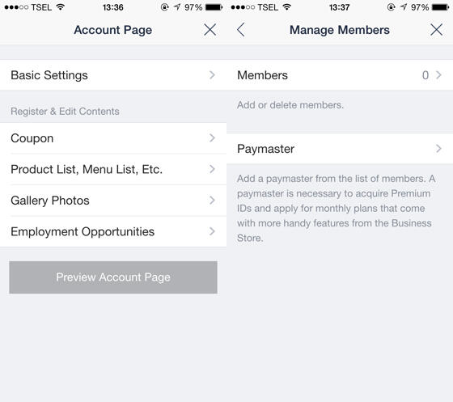453x402 pixels.
Task: Tap the chevron next to Coupon
Action: point(212,138)
